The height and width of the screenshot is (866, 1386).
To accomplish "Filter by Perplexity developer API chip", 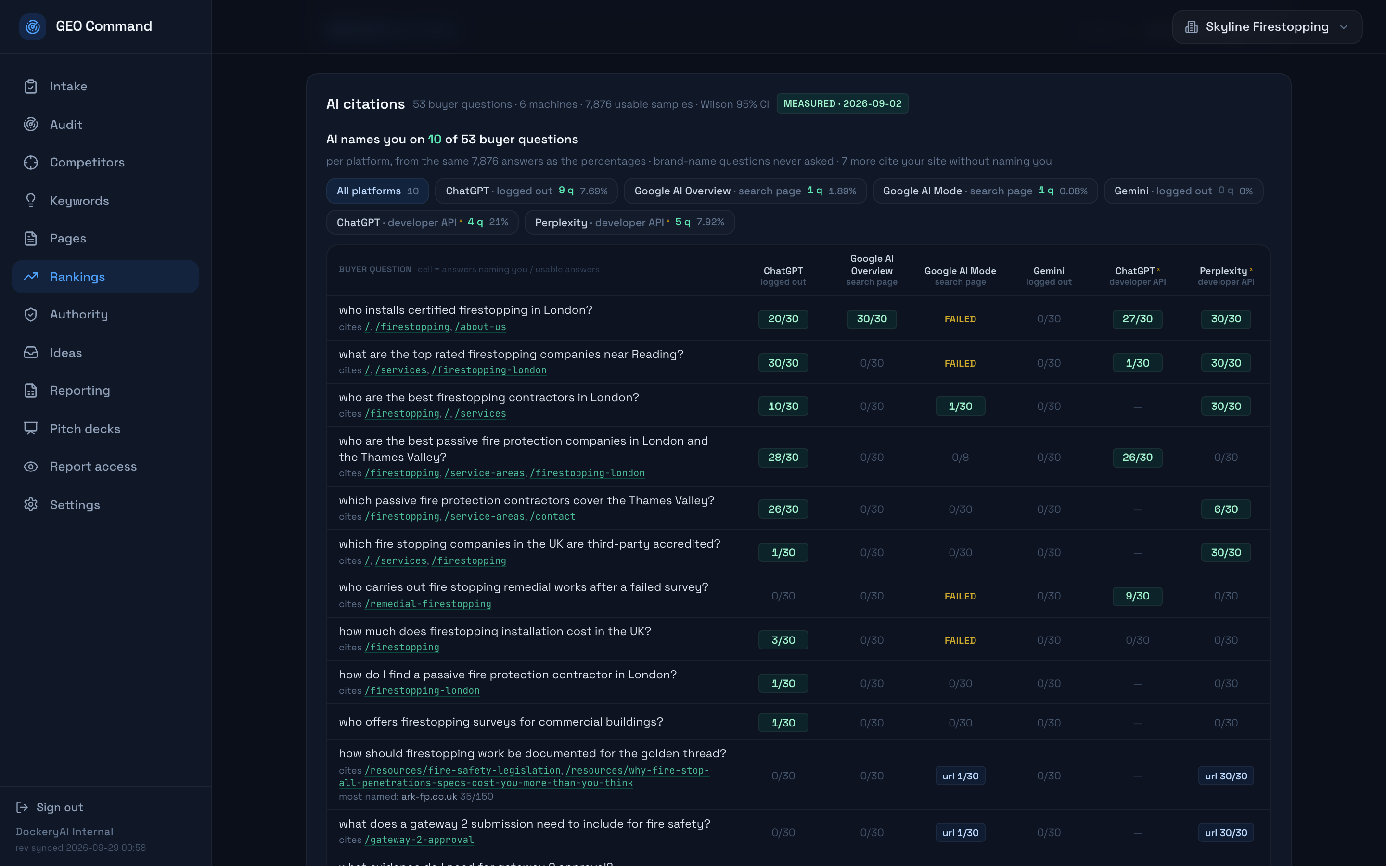I will pos(629,222).
